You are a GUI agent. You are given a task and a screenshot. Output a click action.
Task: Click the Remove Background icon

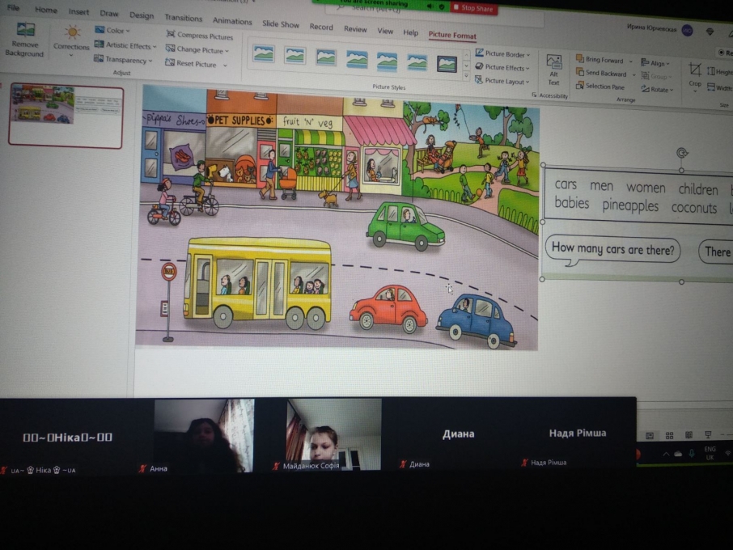point(25,30)
